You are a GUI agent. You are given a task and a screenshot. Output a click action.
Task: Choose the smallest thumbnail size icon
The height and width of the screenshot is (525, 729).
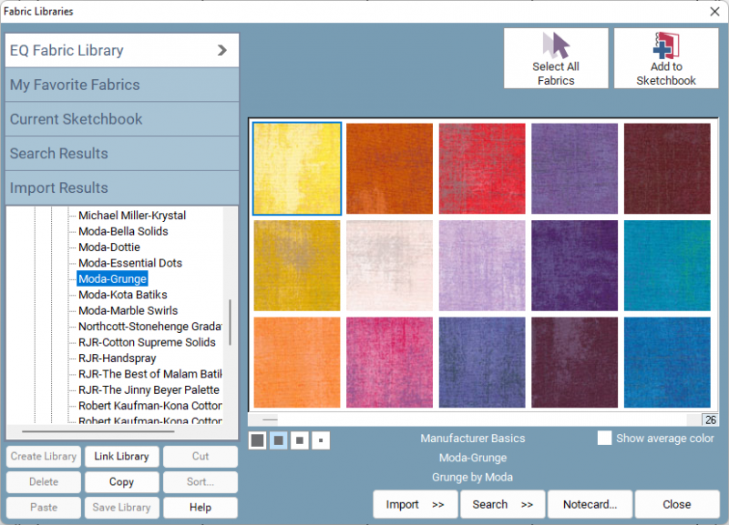point(320,441)
